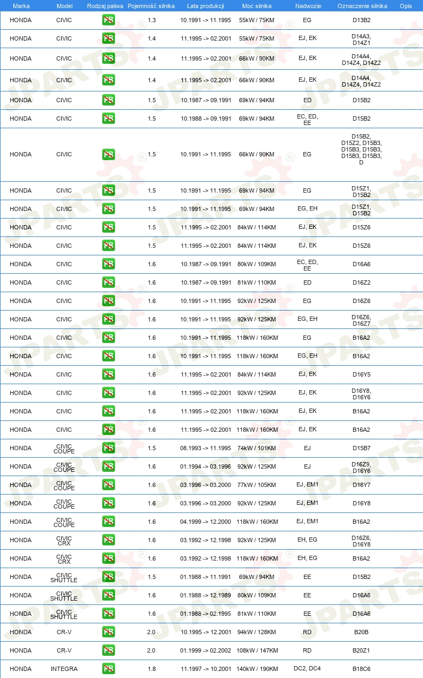Image resolution: width=423 pixels, height=678 pixels.
Task: Select the engine code D15B7
Action: tap(361, 448)
